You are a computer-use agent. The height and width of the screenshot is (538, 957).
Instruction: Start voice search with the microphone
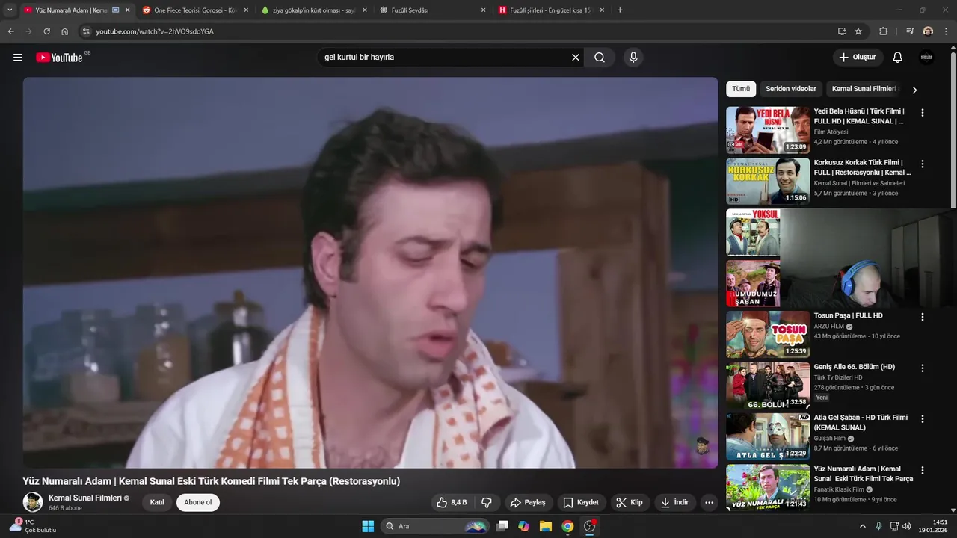[633, 58]
